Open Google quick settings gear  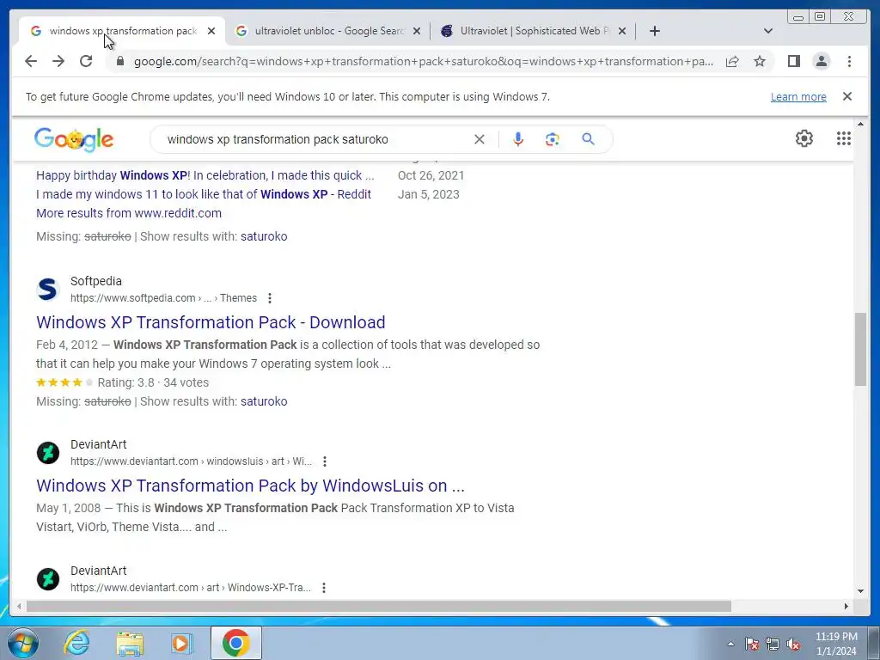804,138
